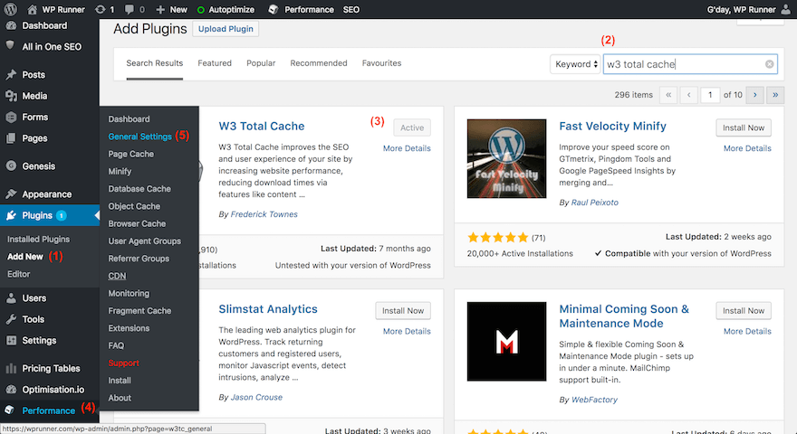Viewport: 797px width, 434px height.
Task: Click the updates circular arrows icon
Action: click(101, 9)
